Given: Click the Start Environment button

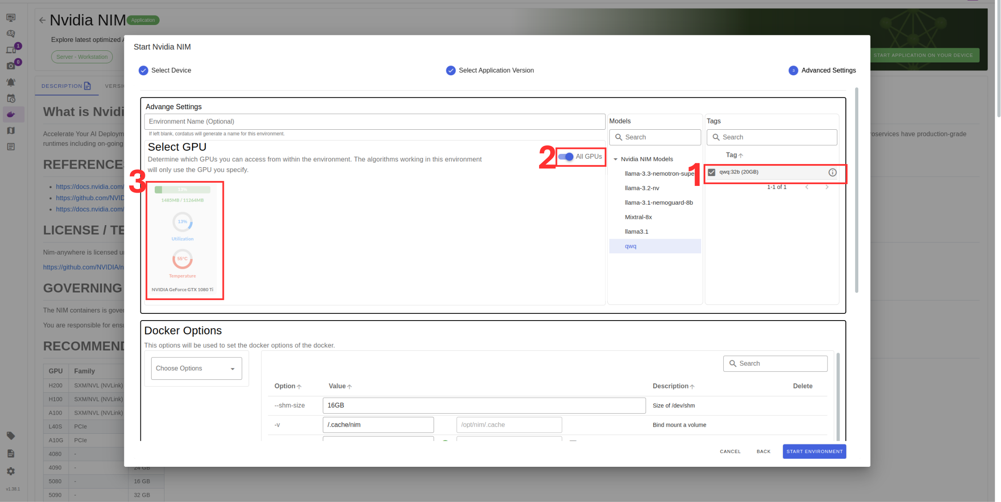Looking at the screenshot, I should pos(814,451).
